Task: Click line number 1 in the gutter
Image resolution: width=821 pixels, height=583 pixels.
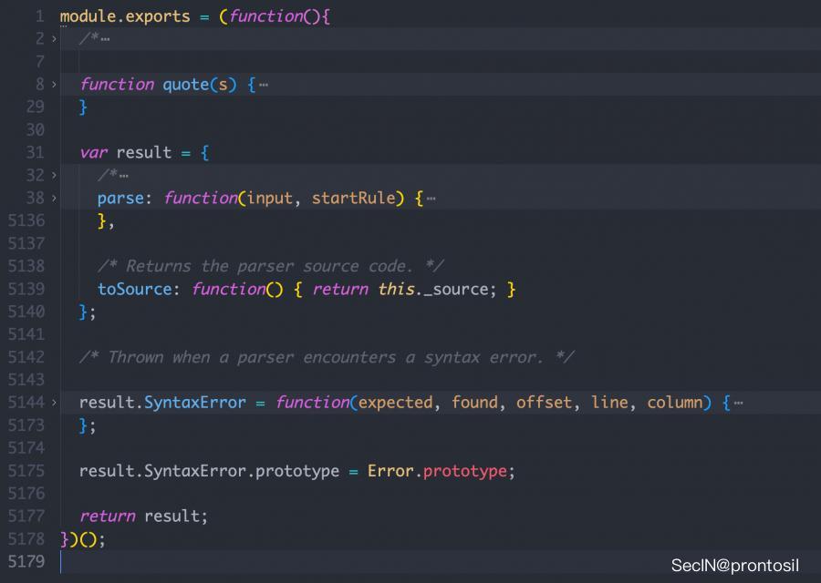Action: [39, 16]
